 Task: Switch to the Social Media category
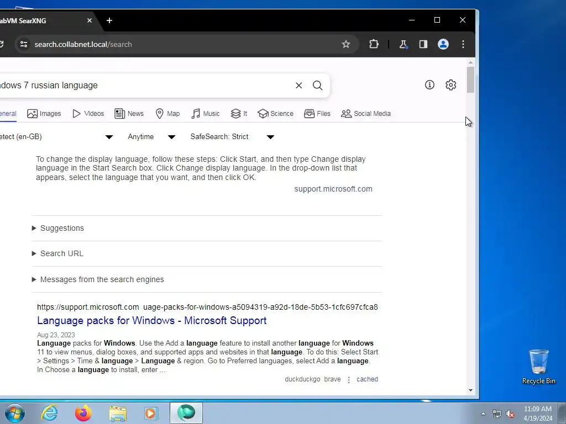[x=366, y=114]
